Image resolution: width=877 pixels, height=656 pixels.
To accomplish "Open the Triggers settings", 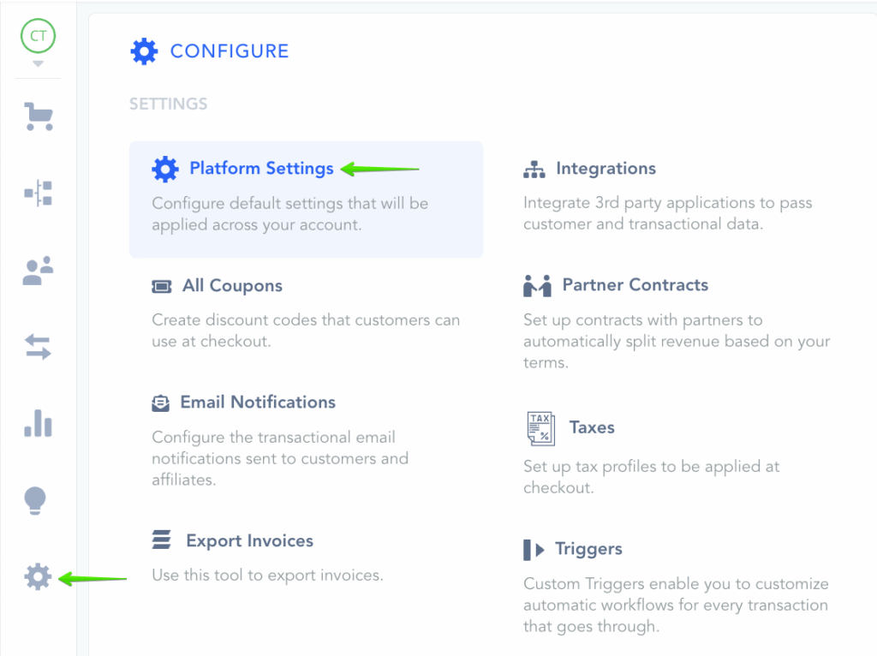I will (x=588, y=549).
